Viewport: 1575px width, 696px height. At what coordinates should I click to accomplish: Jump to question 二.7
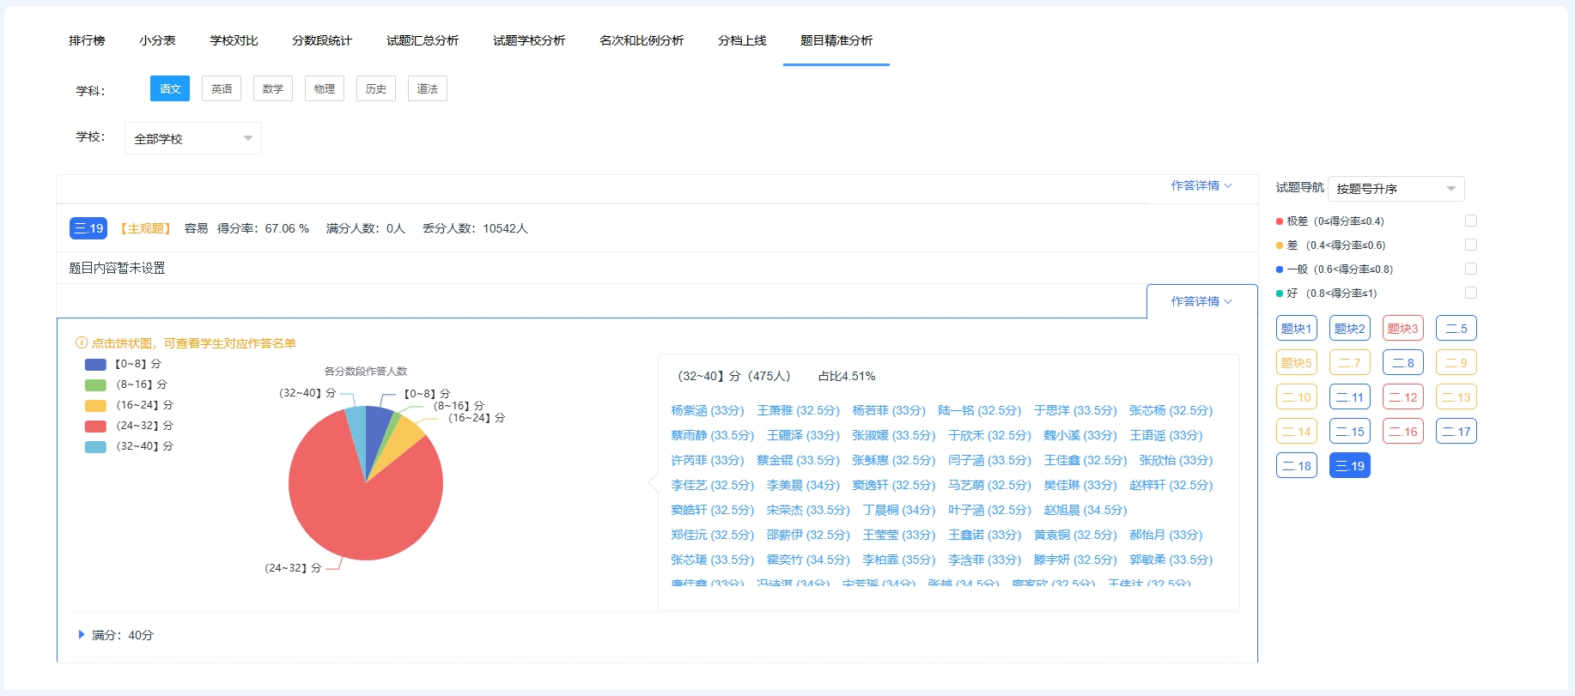point(1349,362)
